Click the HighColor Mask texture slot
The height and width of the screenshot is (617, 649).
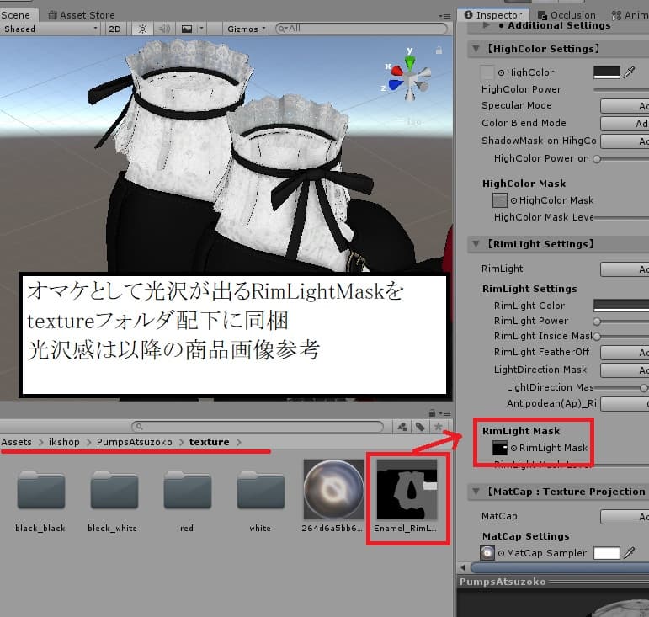click(x=500, y=200)
